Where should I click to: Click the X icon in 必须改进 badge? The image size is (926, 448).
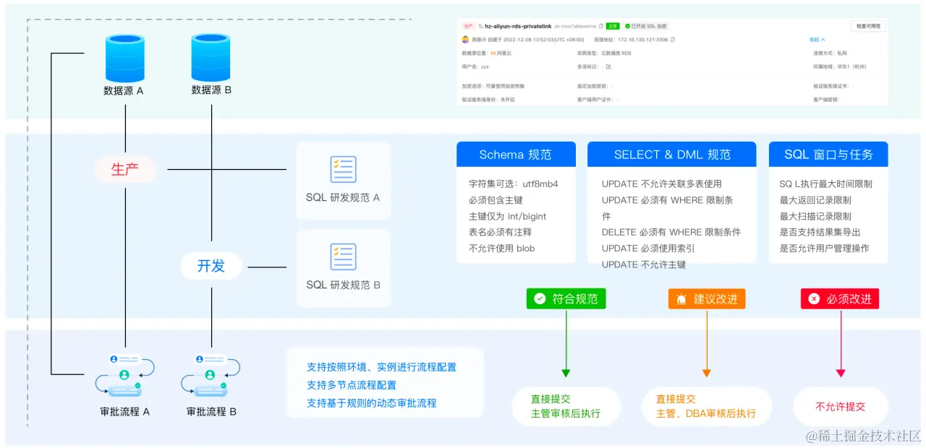[x=814, y=298]
